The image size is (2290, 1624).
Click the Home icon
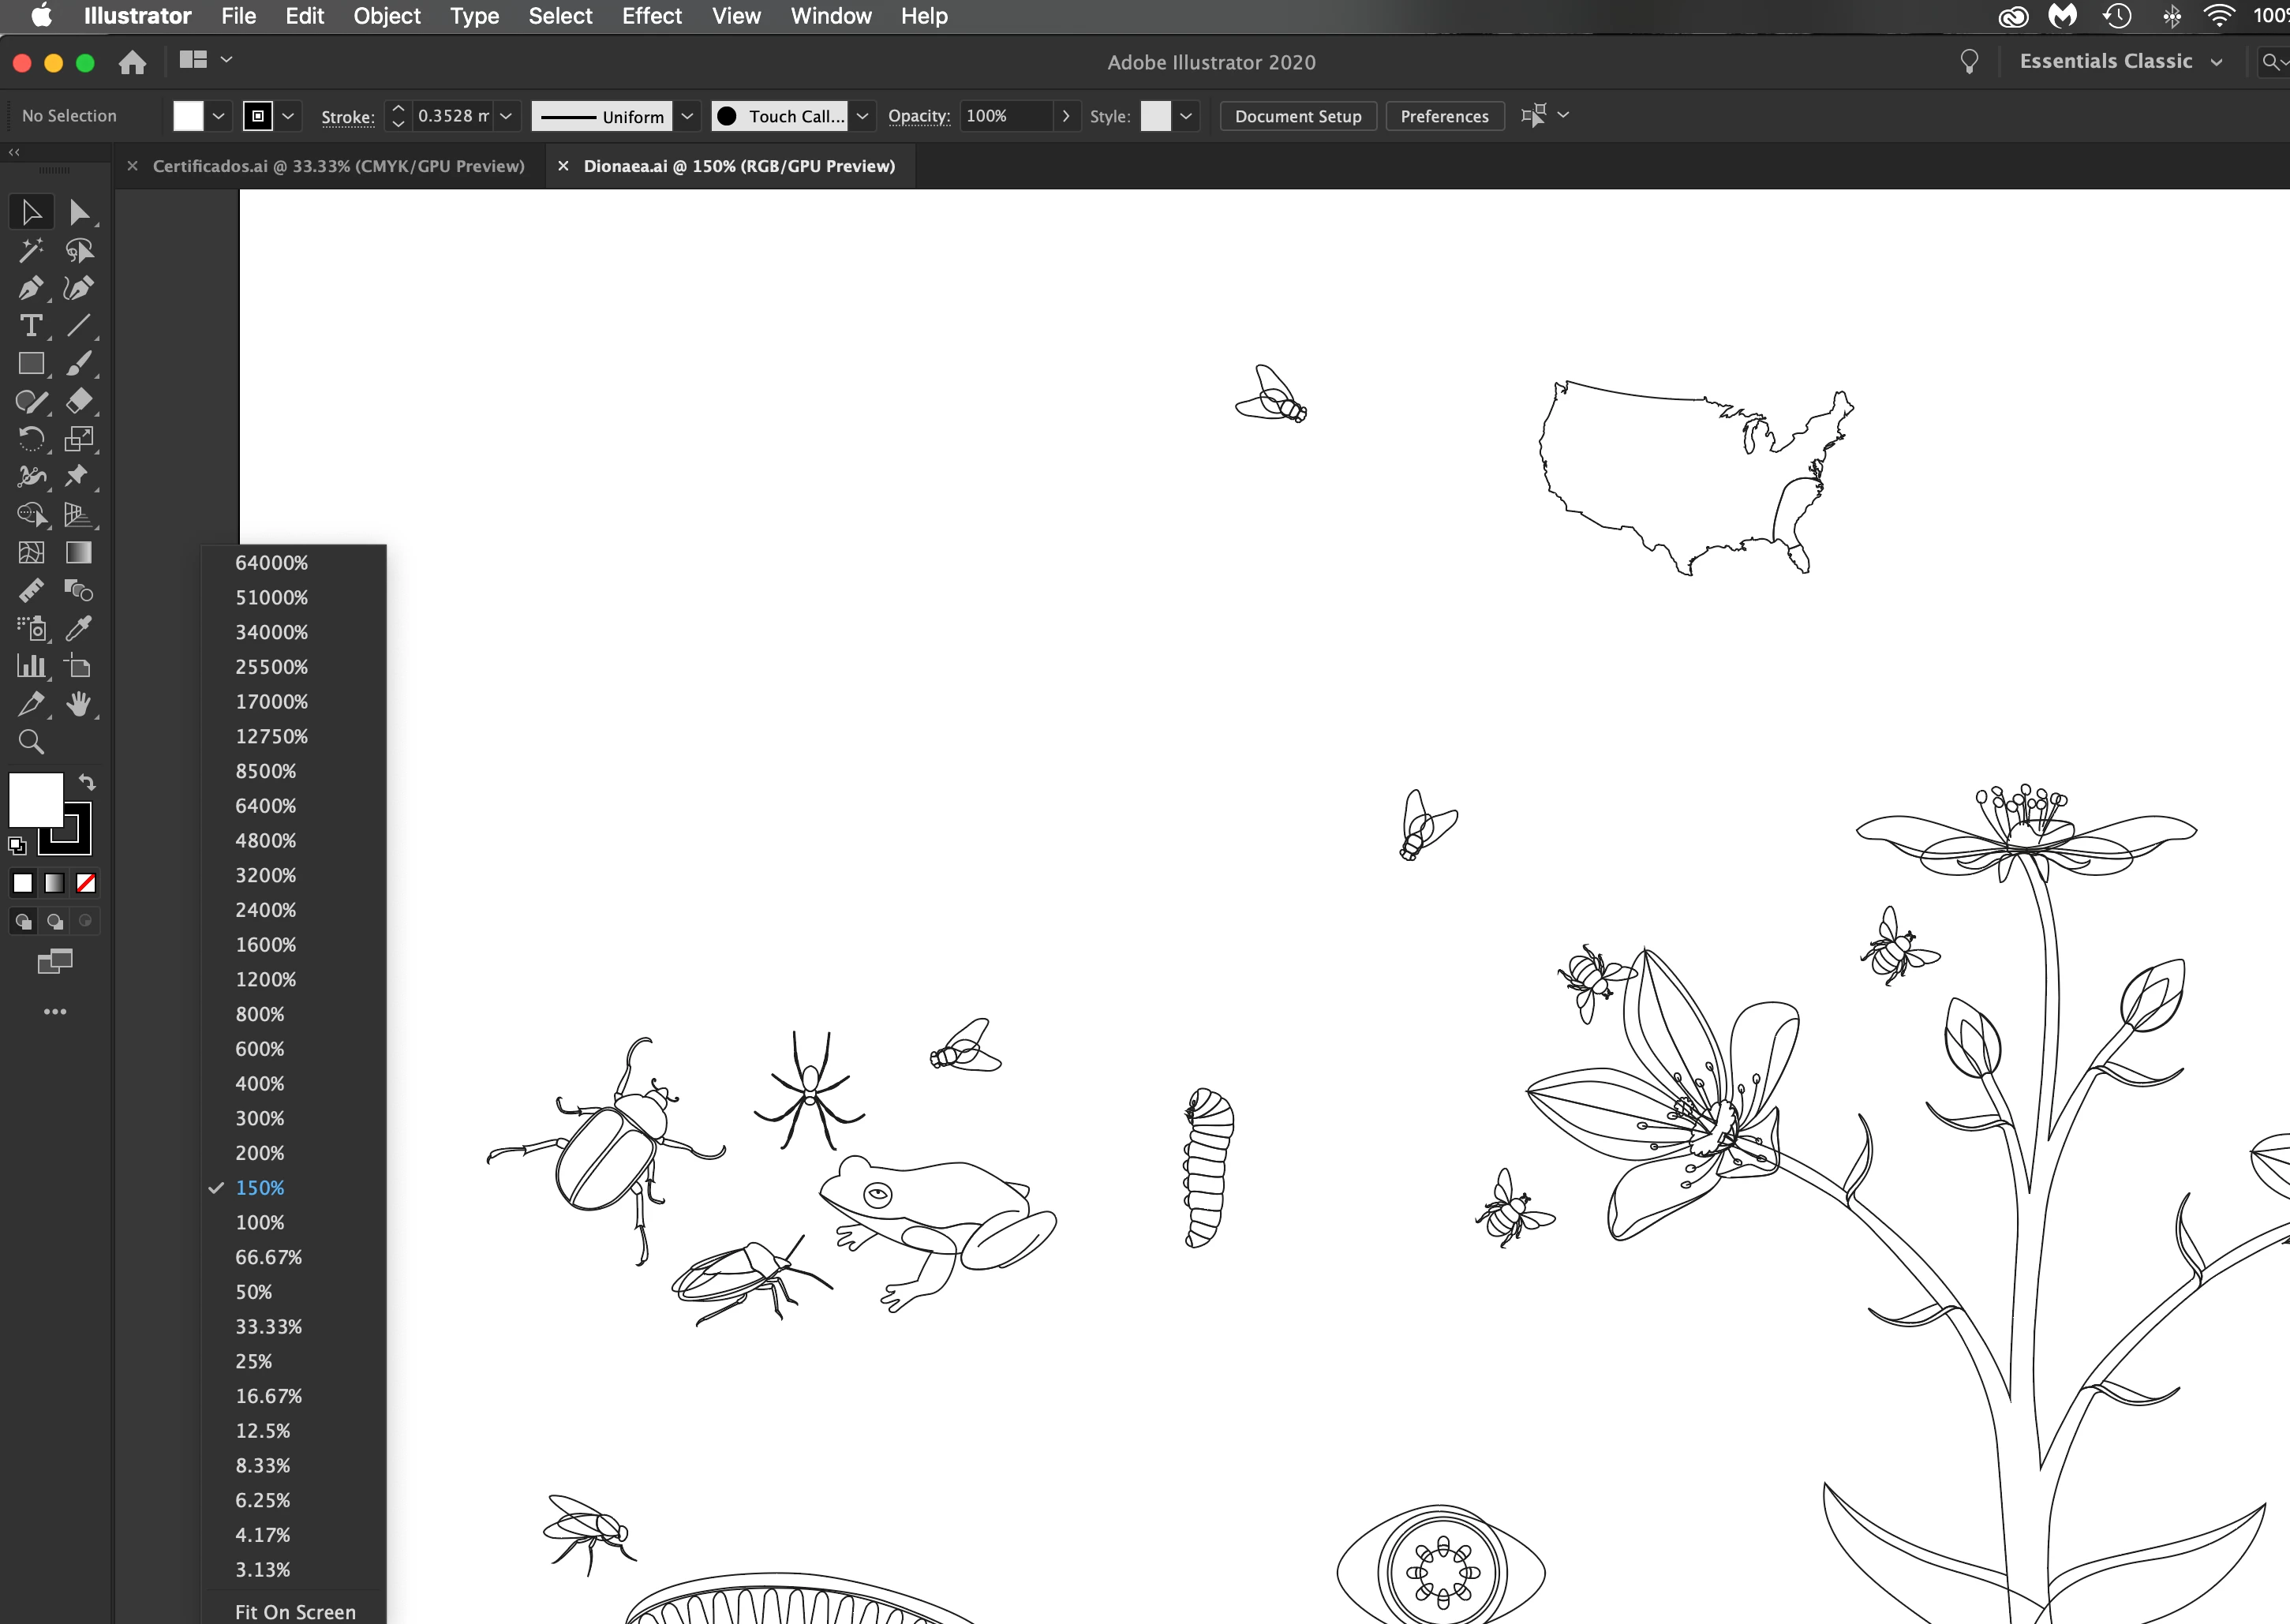tap(132, 63)
